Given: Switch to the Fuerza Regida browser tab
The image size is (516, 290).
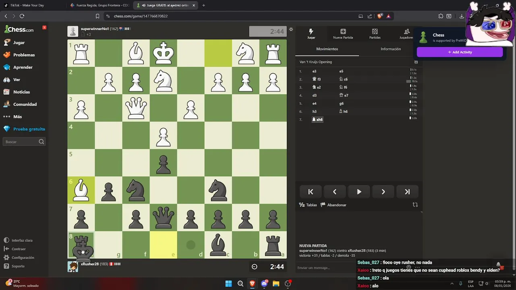Looking at the screenshot, I should [99, 5].
